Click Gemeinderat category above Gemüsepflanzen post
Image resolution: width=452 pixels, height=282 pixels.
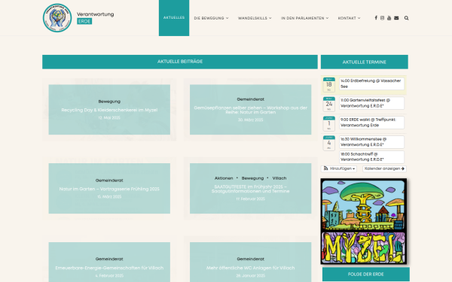pos(251,99)
